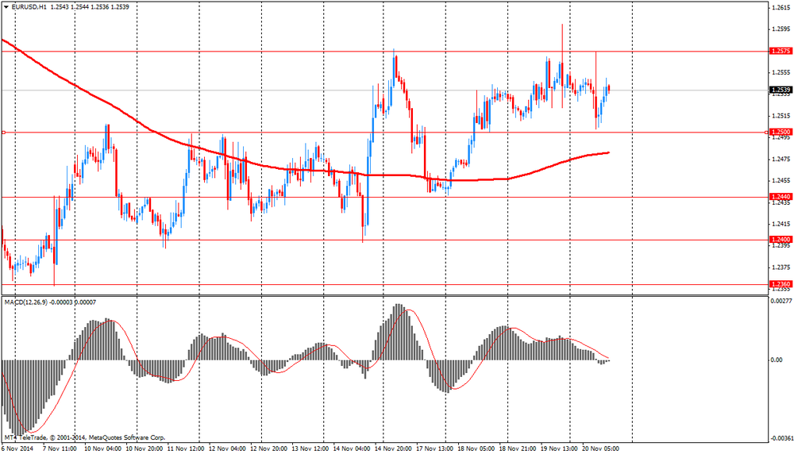Viewport: 794px width, 454px height.
Task: Click the 19 Nov 13:00 time label
Action: tap(559, 448)
